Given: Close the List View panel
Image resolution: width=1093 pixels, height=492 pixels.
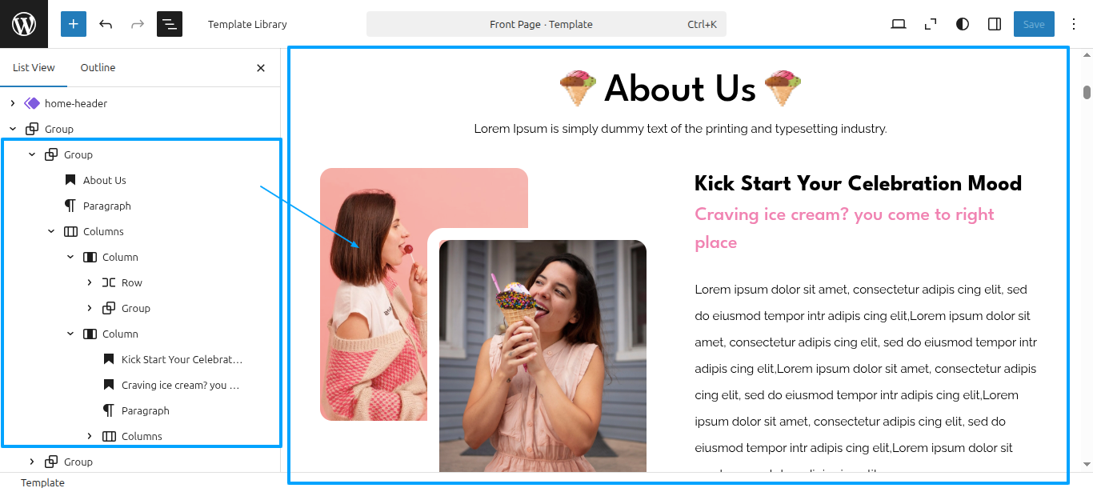Looking at the screenshot, I should 261,68.
